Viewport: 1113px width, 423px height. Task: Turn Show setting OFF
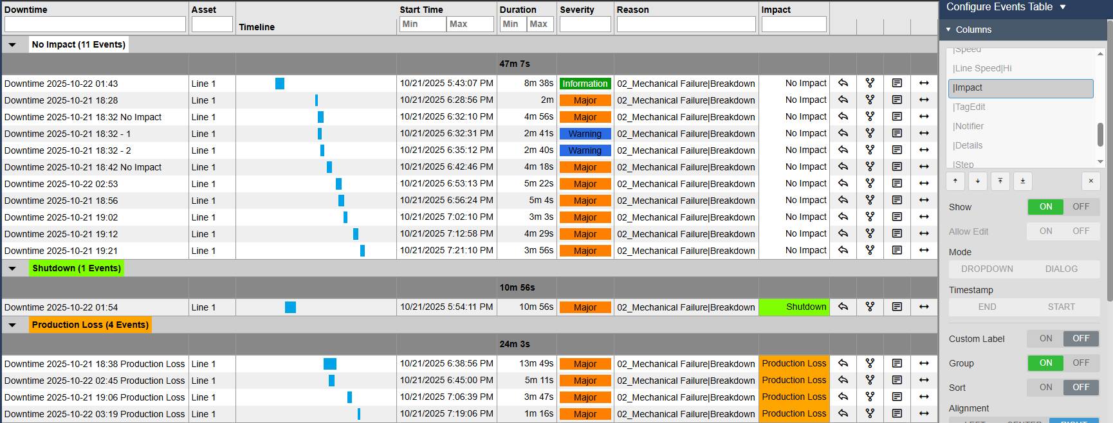tap(1081, 207)
